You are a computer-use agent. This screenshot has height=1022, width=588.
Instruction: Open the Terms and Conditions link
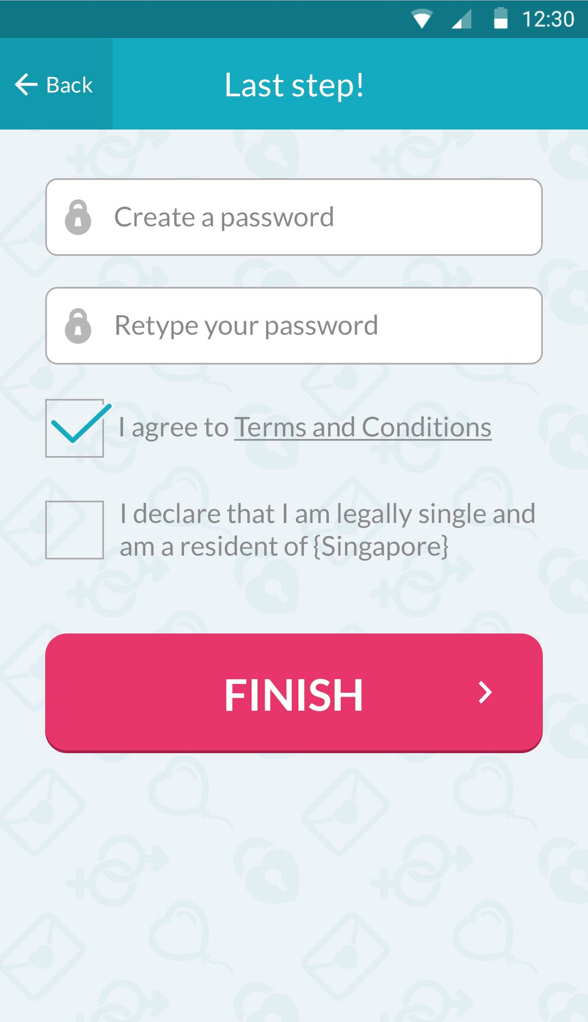tap(363, 427)
